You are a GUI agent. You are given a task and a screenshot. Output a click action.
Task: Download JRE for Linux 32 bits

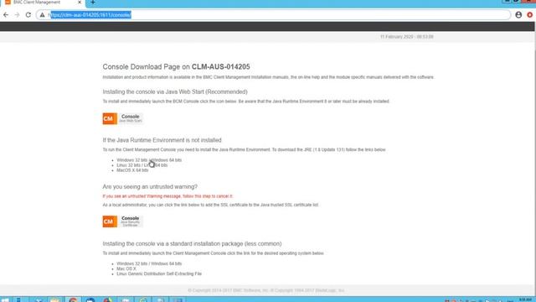click(x=130, y=165)
